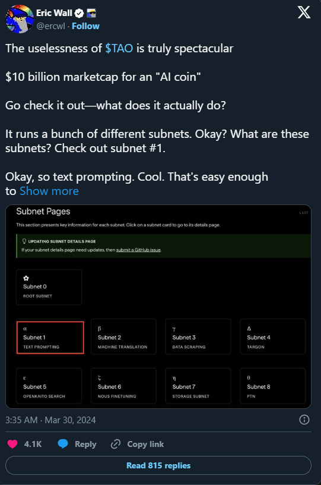321x485 pixels.
Task: Click the Read 815 replies button
Action: (x=158, y=465)
